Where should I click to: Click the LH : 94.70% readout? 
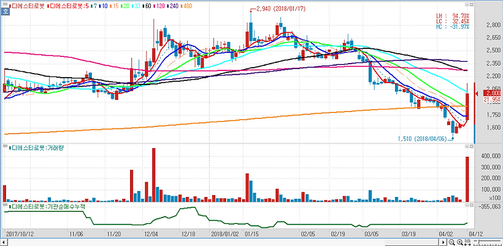point(452,16)
